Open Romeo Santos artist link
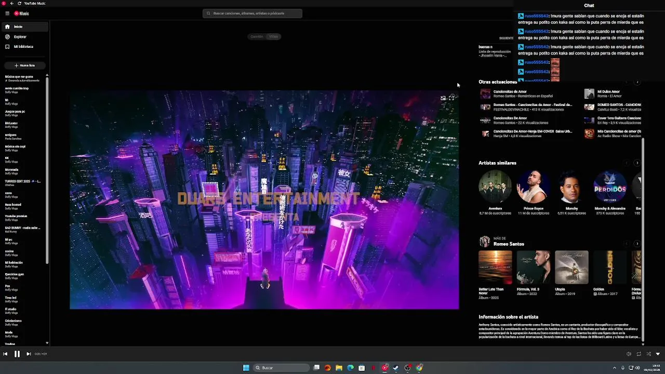The height and width of the screenshot is (374, 665). click(509, 244)
